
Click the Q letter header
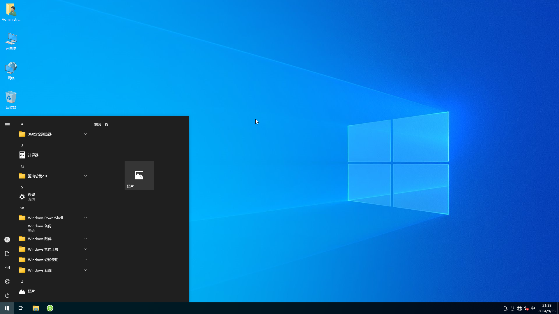22,166
